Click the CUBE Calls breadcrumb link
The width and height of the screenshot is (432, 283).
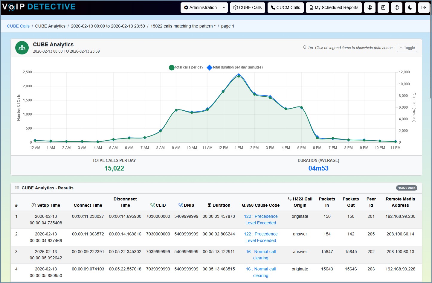(x=18, y=26)
